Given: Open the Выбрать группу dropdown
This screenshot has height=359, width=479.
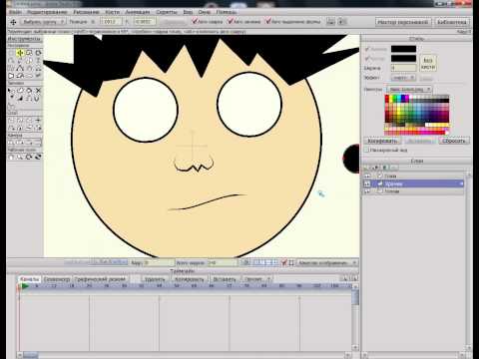Looking at the screenshot, I should pos(43,22).
